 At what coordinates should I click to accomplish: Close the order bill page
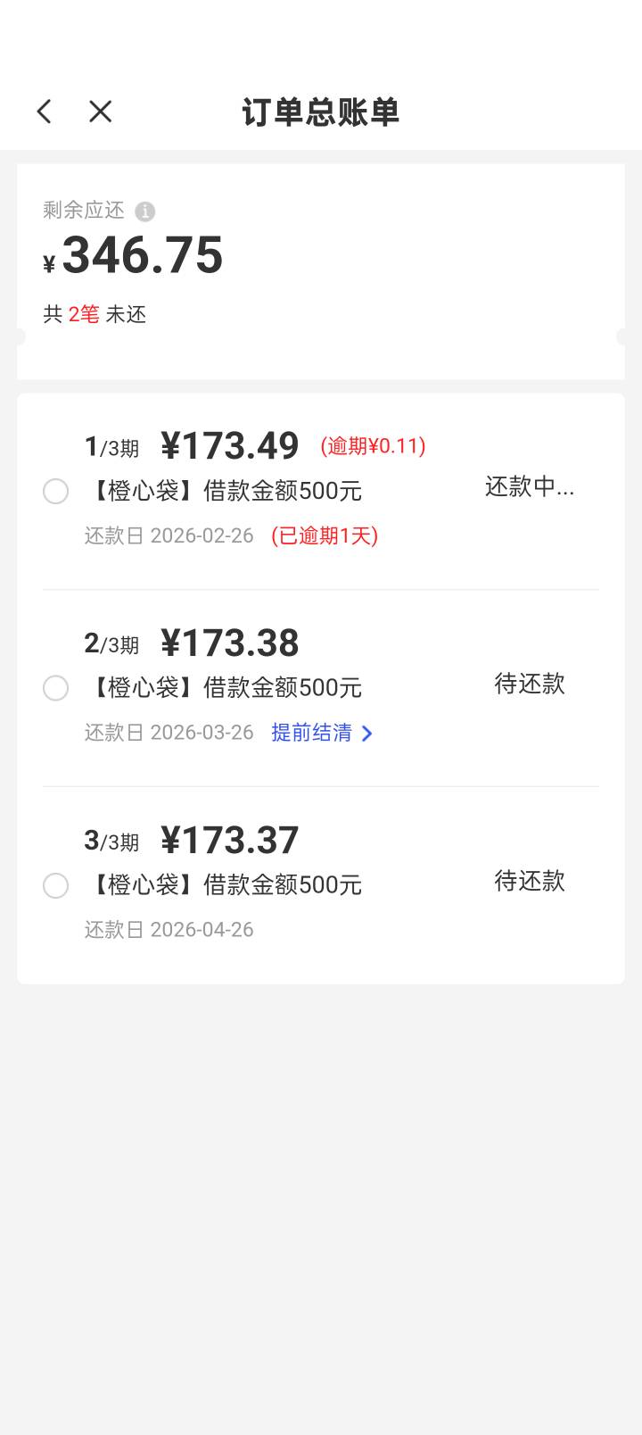[101, 112]
